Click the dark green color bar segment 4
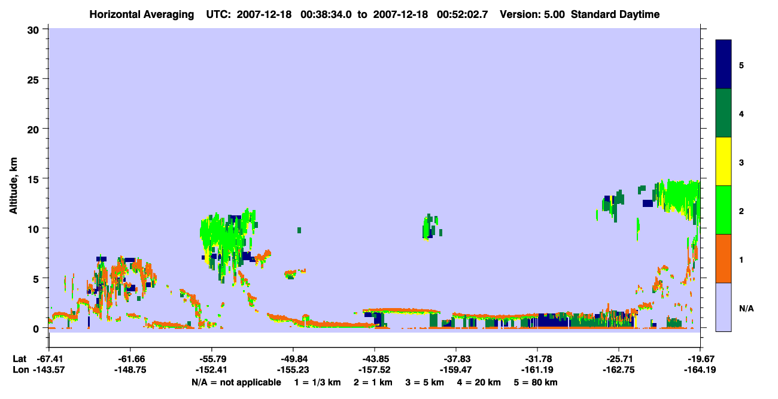 coord(724,113)
